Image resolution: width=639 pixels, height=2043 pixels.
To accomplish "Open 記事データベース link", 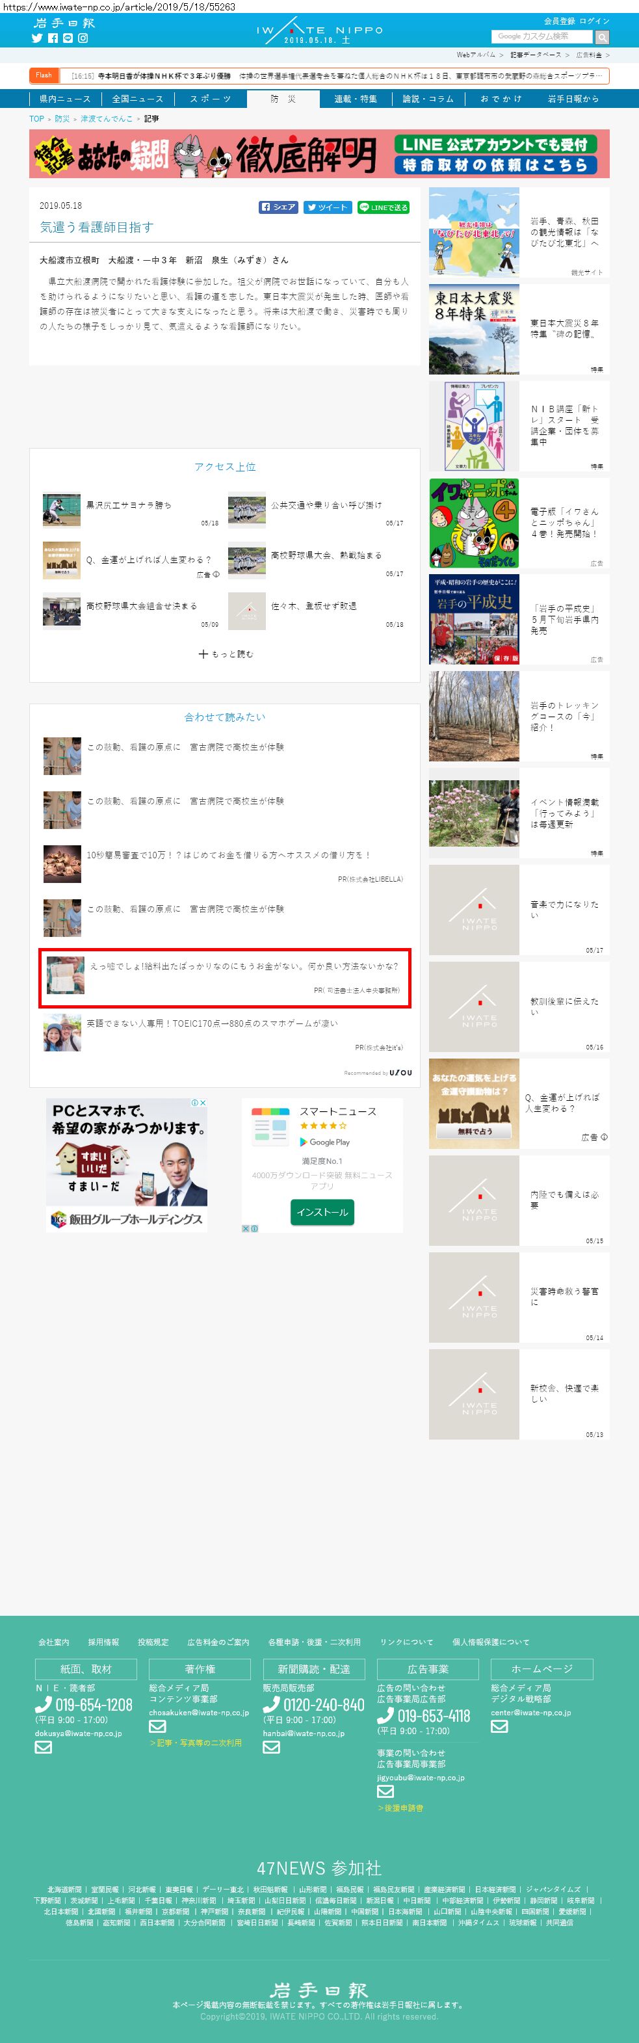I will pyautogui.click(x=535, y=55).
